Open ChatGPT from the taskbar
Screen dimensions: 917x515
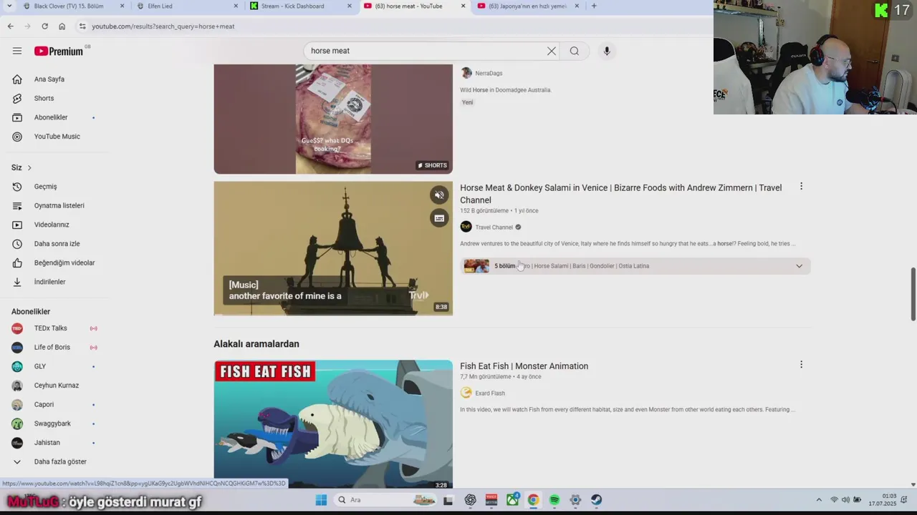pyautogui.click(x=470, y=500)
